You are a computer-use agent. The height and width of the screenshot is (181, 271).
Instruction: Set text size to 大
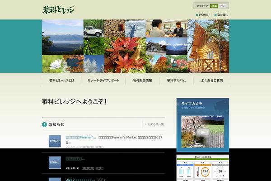coord(223,6)
